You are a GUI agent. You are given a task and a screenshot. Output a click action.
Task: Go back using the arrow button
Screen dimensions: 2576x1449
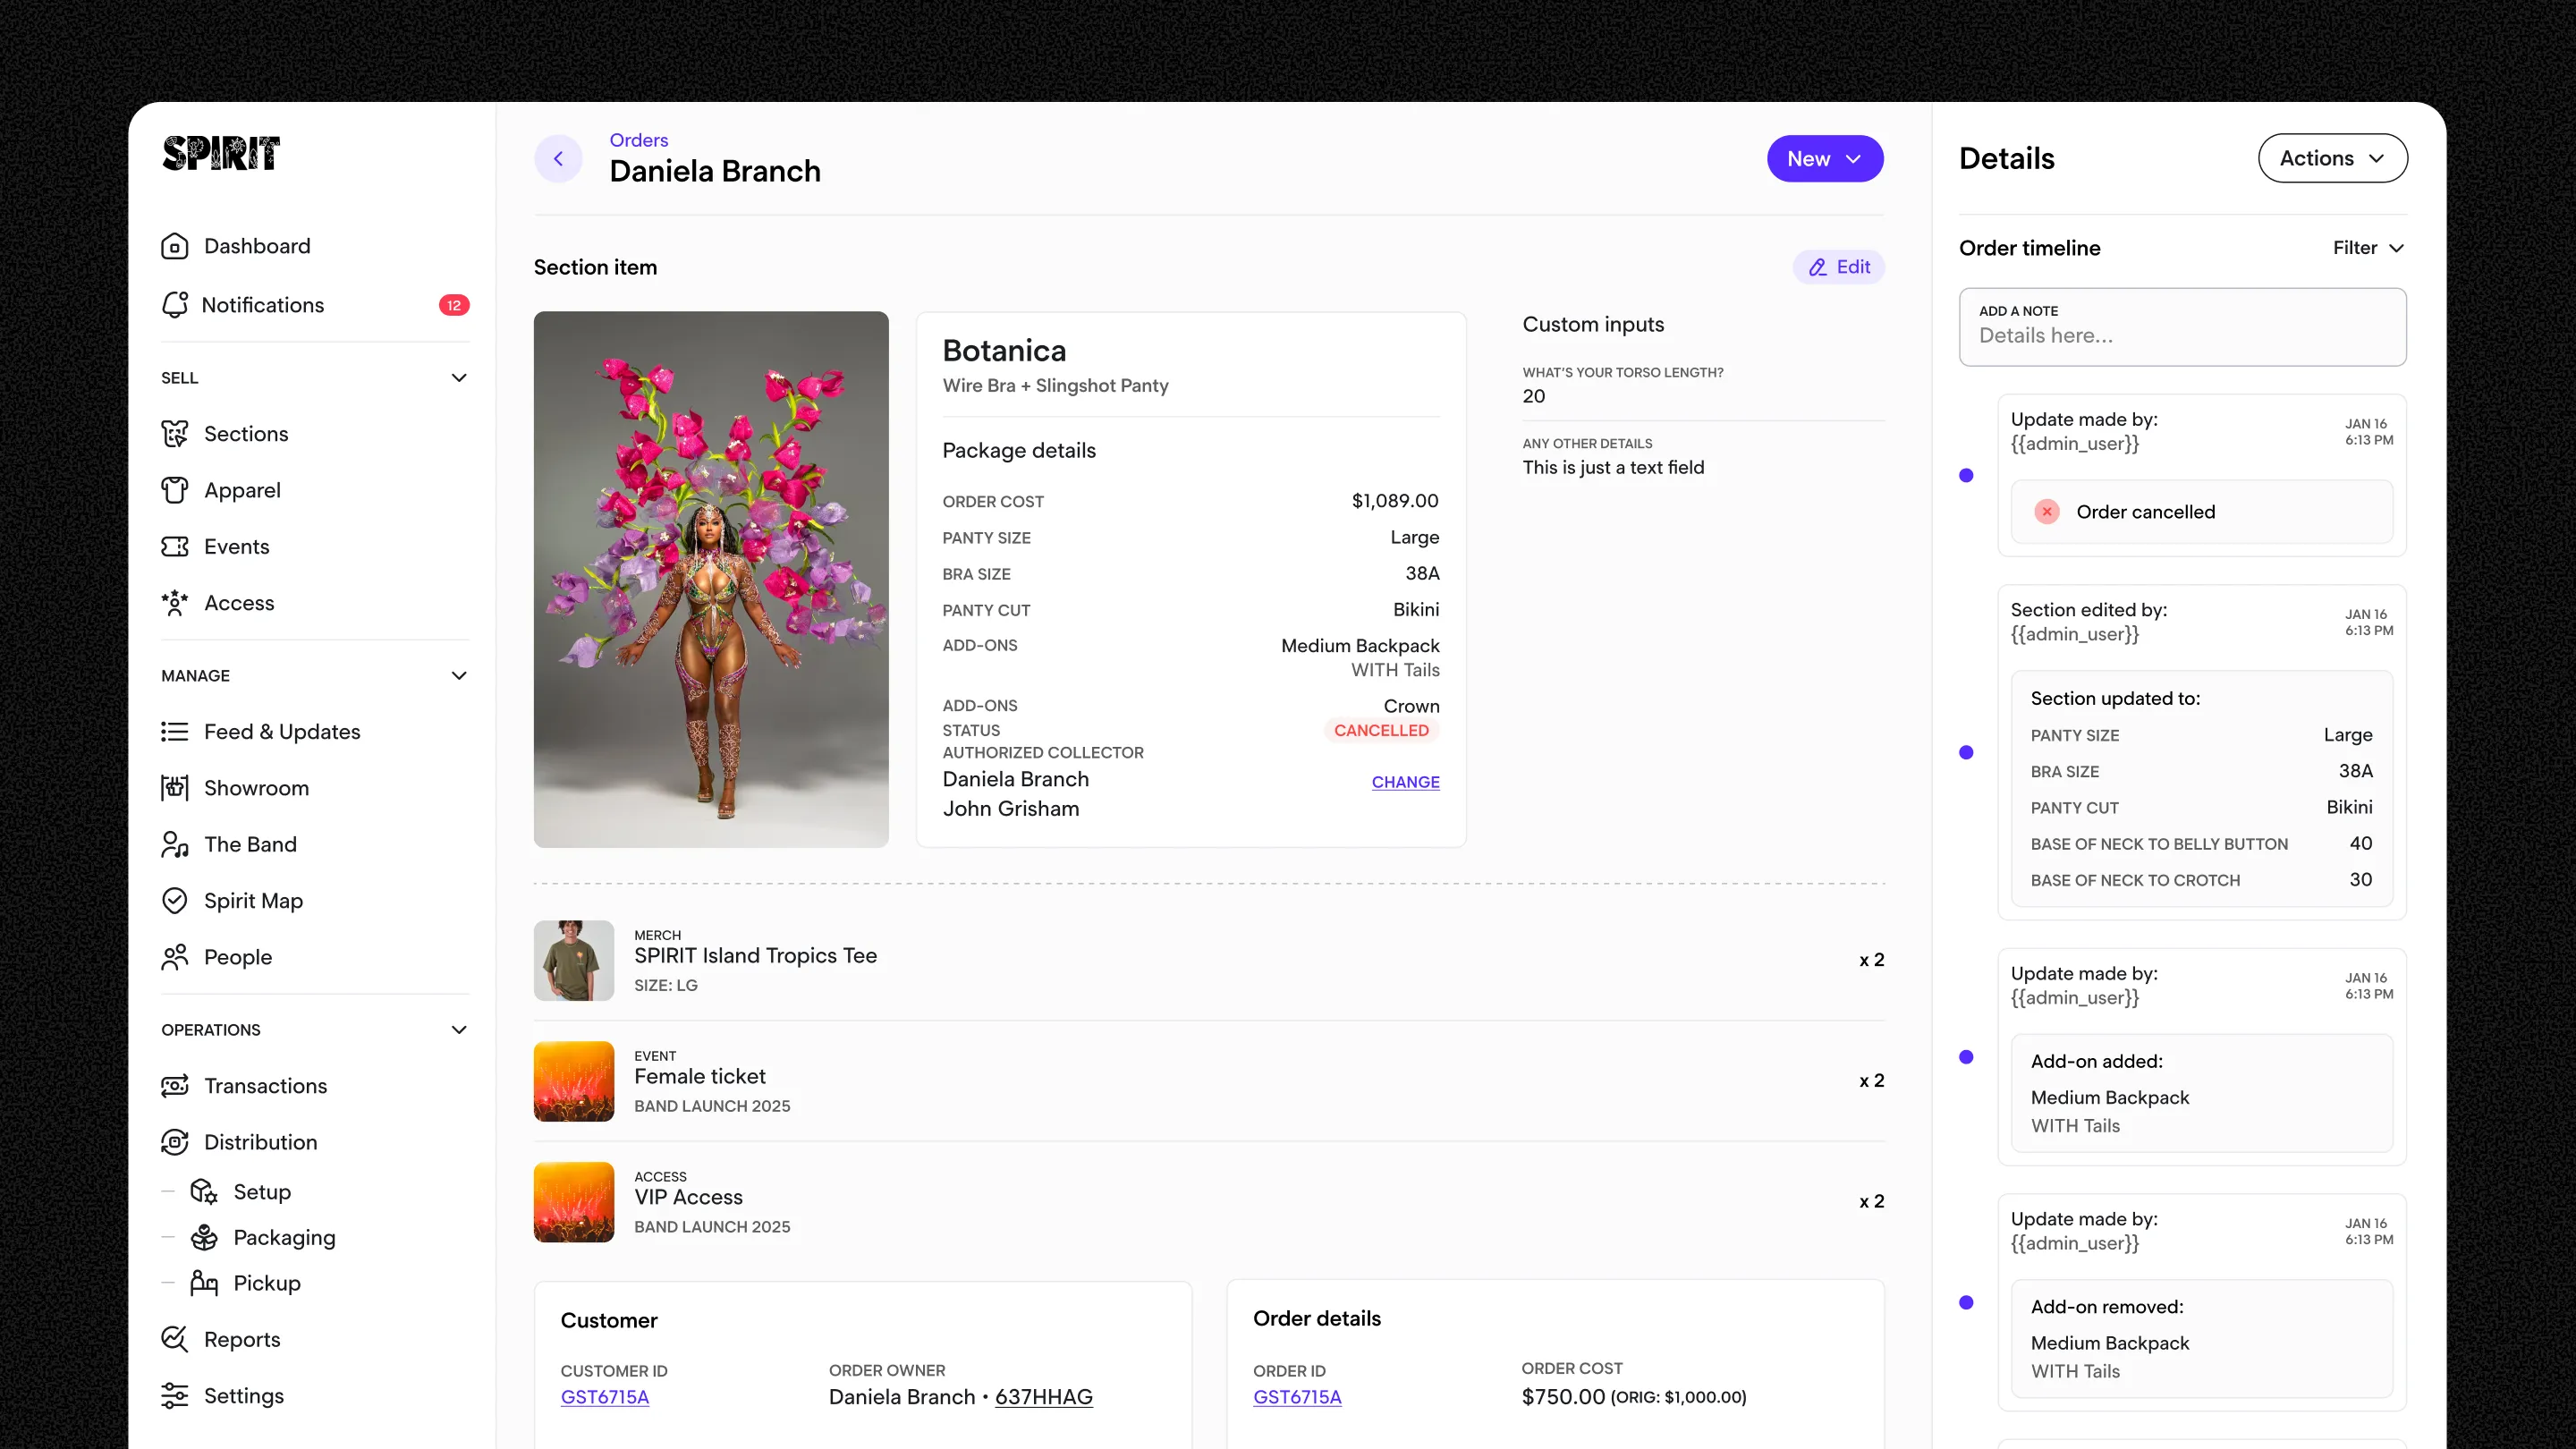558,159
